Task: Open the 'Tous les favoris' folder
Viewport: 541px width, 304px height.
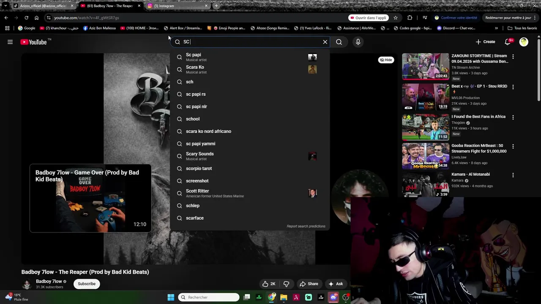Action: click(522, 28)
